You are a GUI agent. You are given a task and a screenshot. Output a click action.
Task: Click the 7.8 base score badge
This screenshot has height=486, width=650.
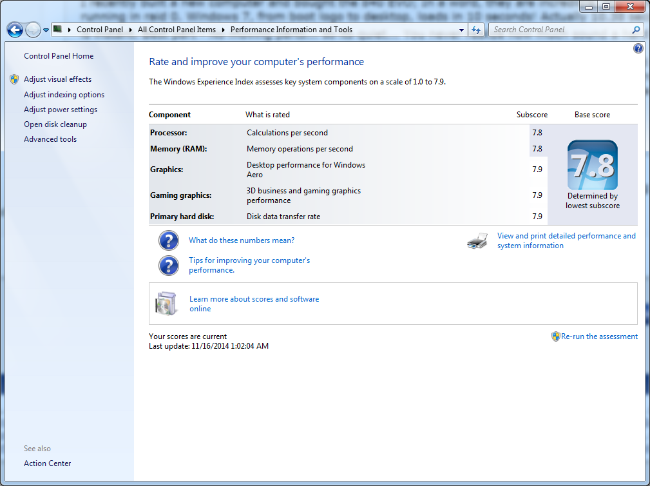pos(593,165)
